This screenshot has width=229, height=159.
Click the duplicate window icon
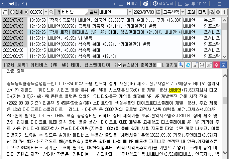click(187, 4)
